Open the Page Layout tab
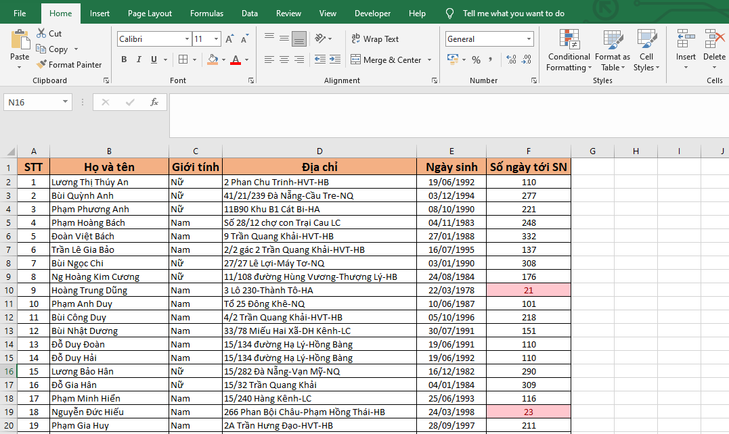The width and height of the screenshot is (729, 434). click(x=150, y=14)
